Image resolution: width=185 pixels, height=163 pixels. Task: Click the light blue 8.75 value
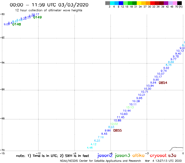coord(168,65)
